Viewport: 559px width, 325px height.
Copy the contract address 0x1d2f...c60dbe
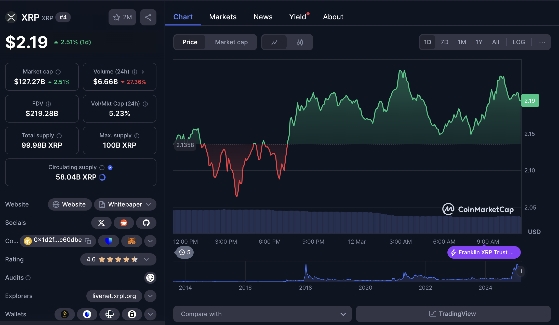tap(88, 241)
